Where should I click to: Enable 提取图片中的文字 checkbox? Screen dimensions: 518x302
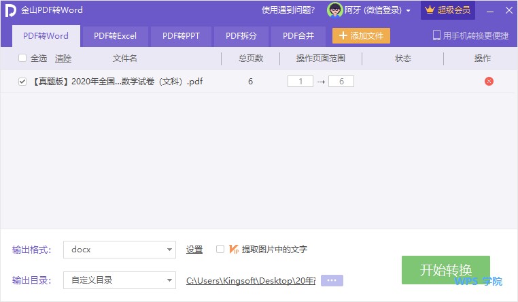click(220, 249)
